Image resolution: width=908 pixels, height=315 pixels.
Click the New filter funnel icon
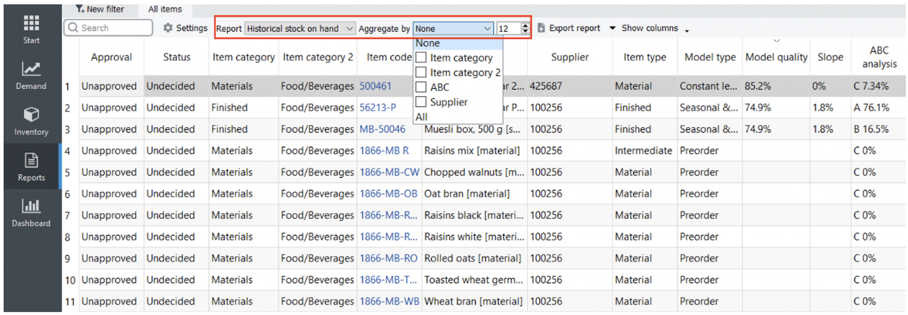coord(80,9)
